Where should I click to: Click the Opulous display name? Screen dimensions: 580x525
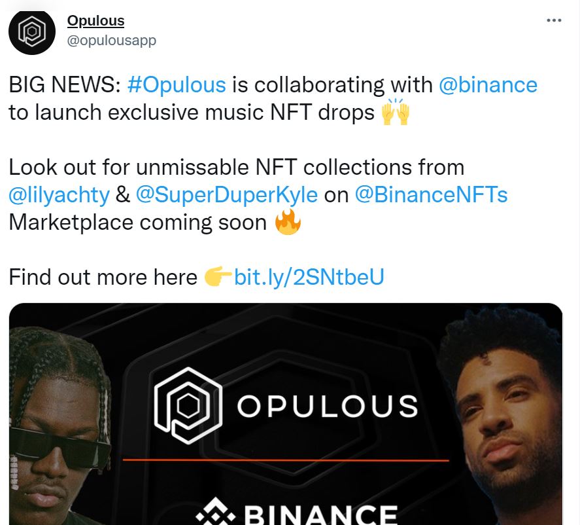[x=96, y=21]
